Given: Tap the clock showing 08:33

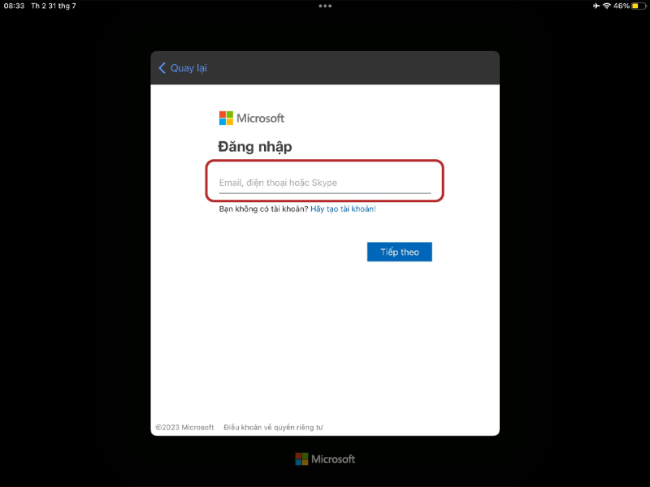Looking at the screenshot, I should (13, 6).
